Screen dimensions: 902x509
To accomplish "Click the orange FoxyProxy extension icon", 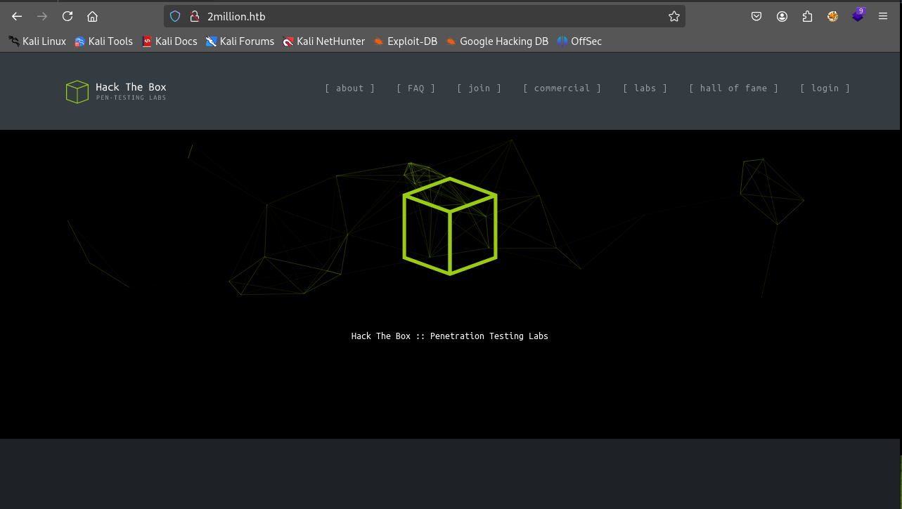I will pos(832,16).
